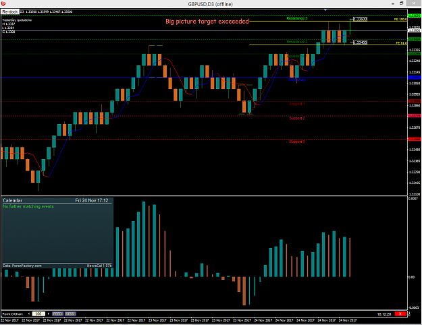Screen dimensions: 422x325
Task: Decrease box size with left arrow
Action: click(29, 314)
